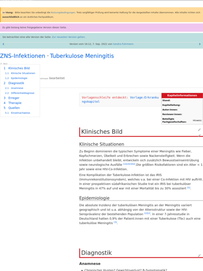Click the 'Sie betrachten eine alte Version' text

coord(27,37)
